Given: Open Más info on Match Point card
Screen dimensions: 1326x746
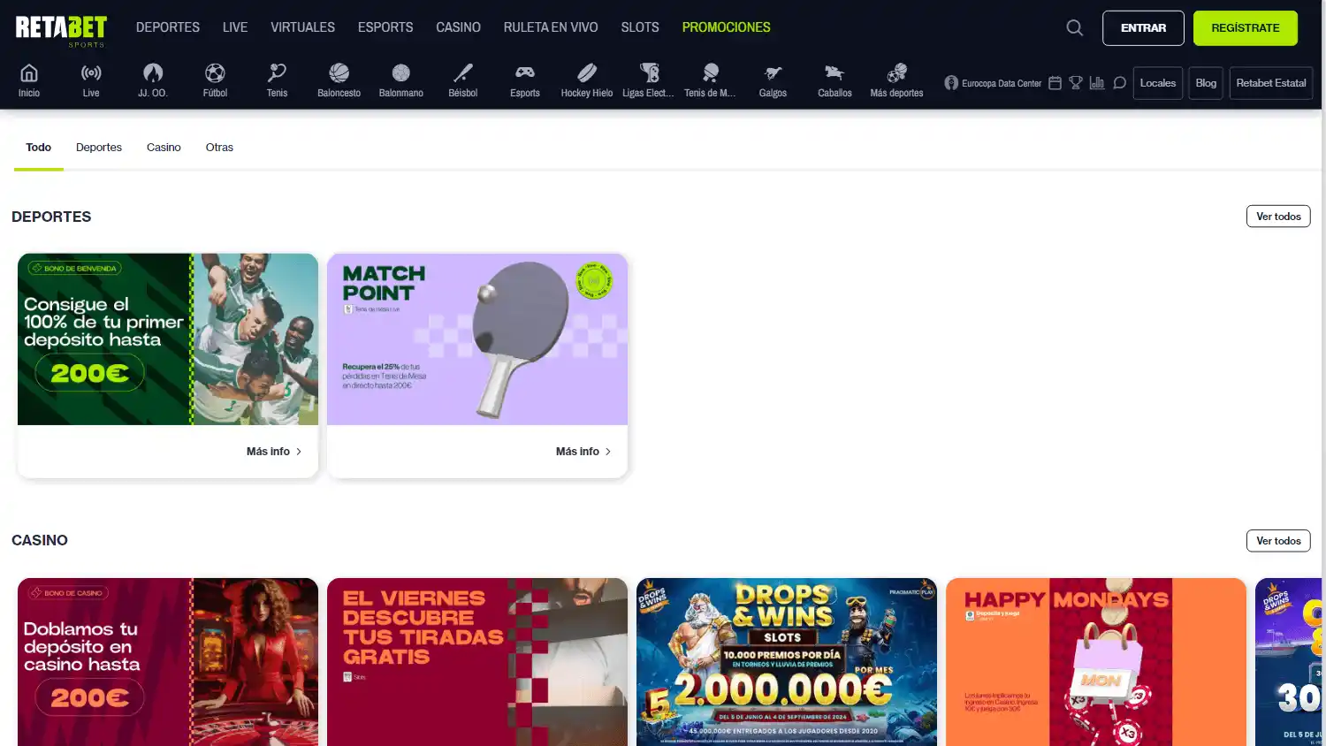Looking at the screenshot, I should (x=583, y=452).
